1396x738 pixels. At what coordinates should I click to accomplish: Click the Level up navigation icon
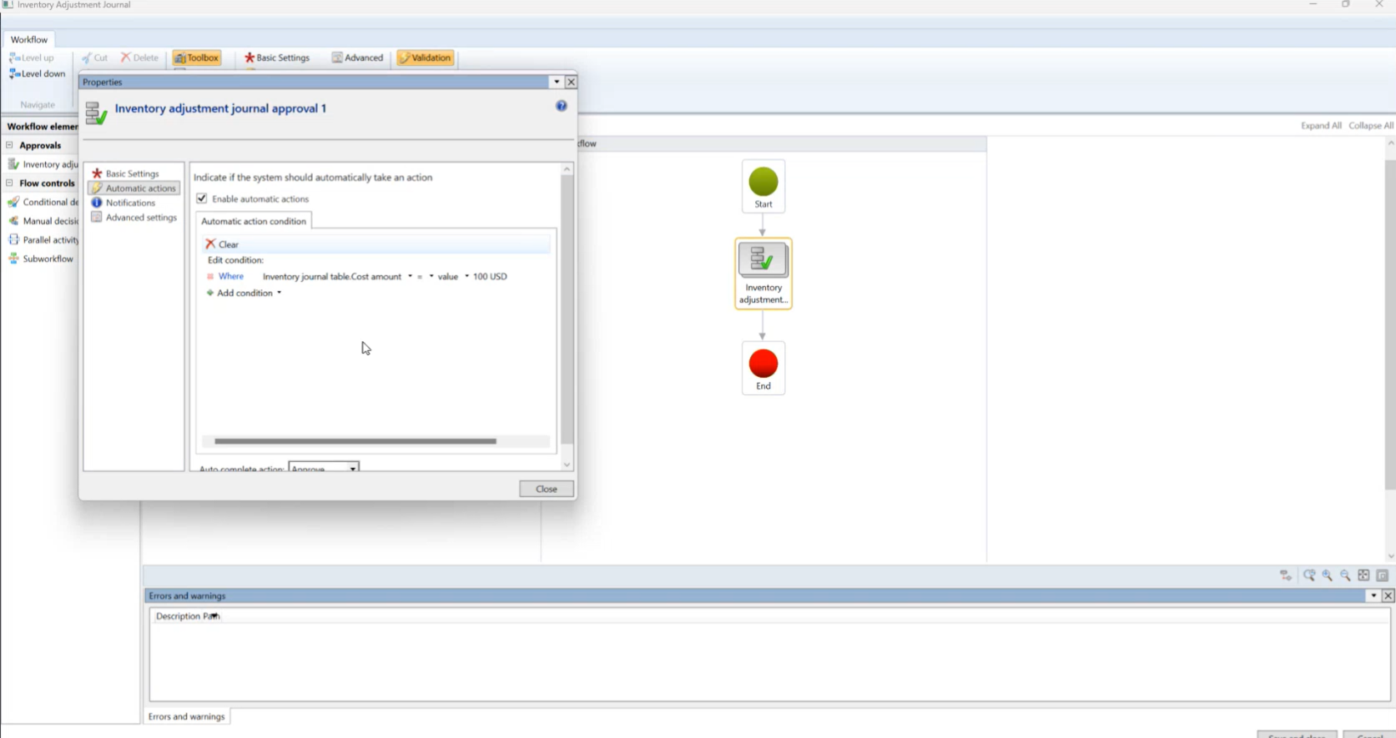click(x=14, y=58)
